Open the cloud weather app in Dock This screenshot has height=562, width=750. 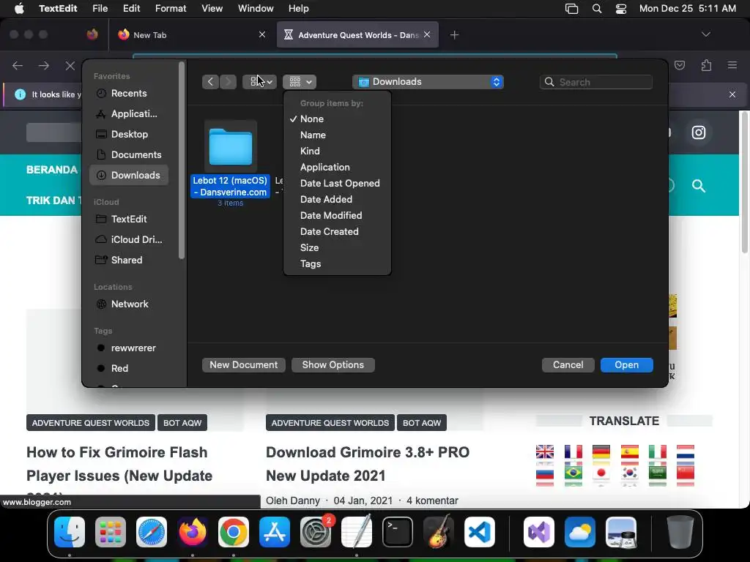coord(580,532)
